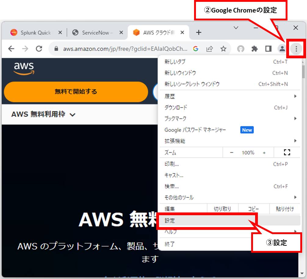Increase zoom with the plus button
Viewport: 307px width, 279px height.
point(264,153)
